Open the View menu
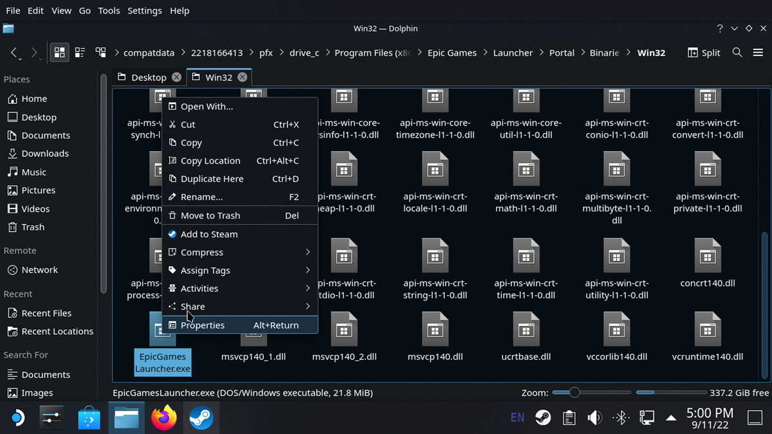 (x=61, y=10)
